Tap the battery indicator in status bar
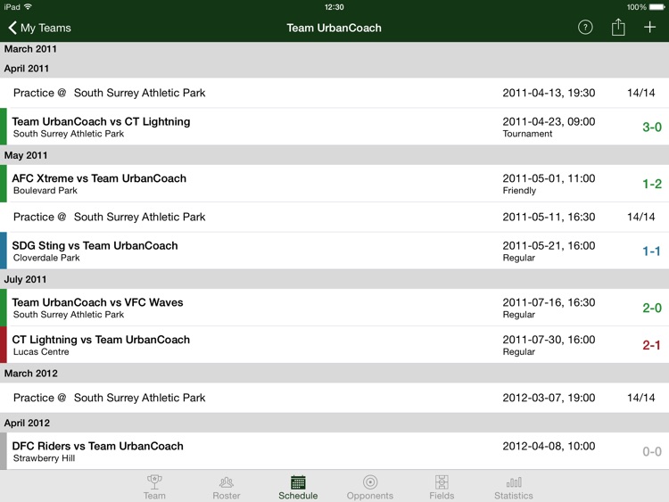 (657, 7)
